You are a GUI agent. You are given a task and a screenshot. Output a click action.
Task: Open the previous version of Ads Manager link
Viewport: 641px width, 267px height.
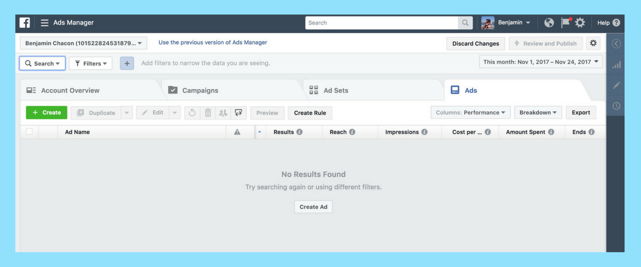(x=213, y=42)
